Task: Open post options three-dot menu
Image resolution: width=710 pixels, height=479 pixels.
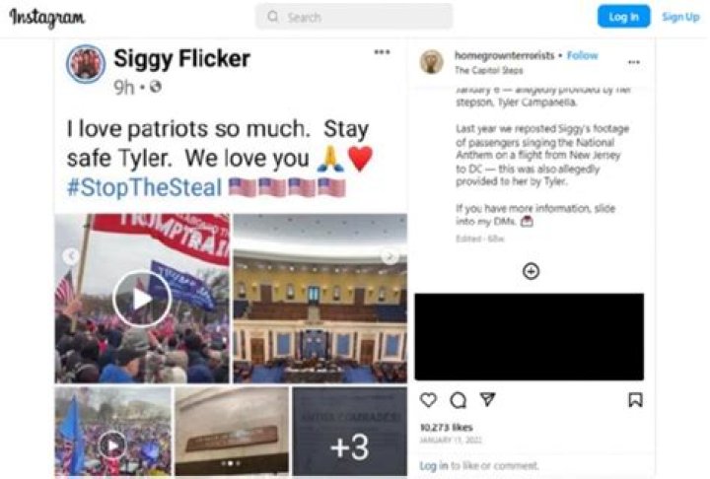Action: tap(634, 62)
